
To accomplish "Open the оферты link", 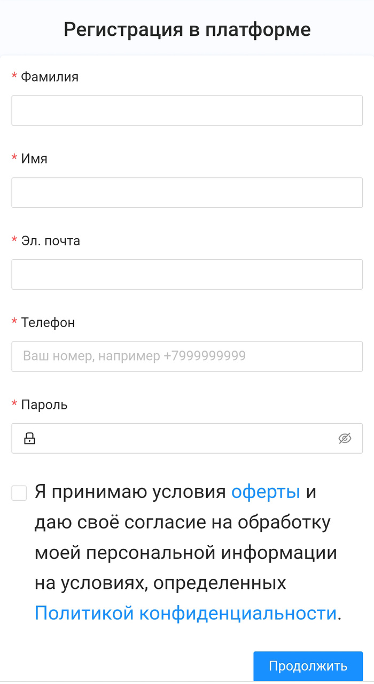I will (266, 492).
